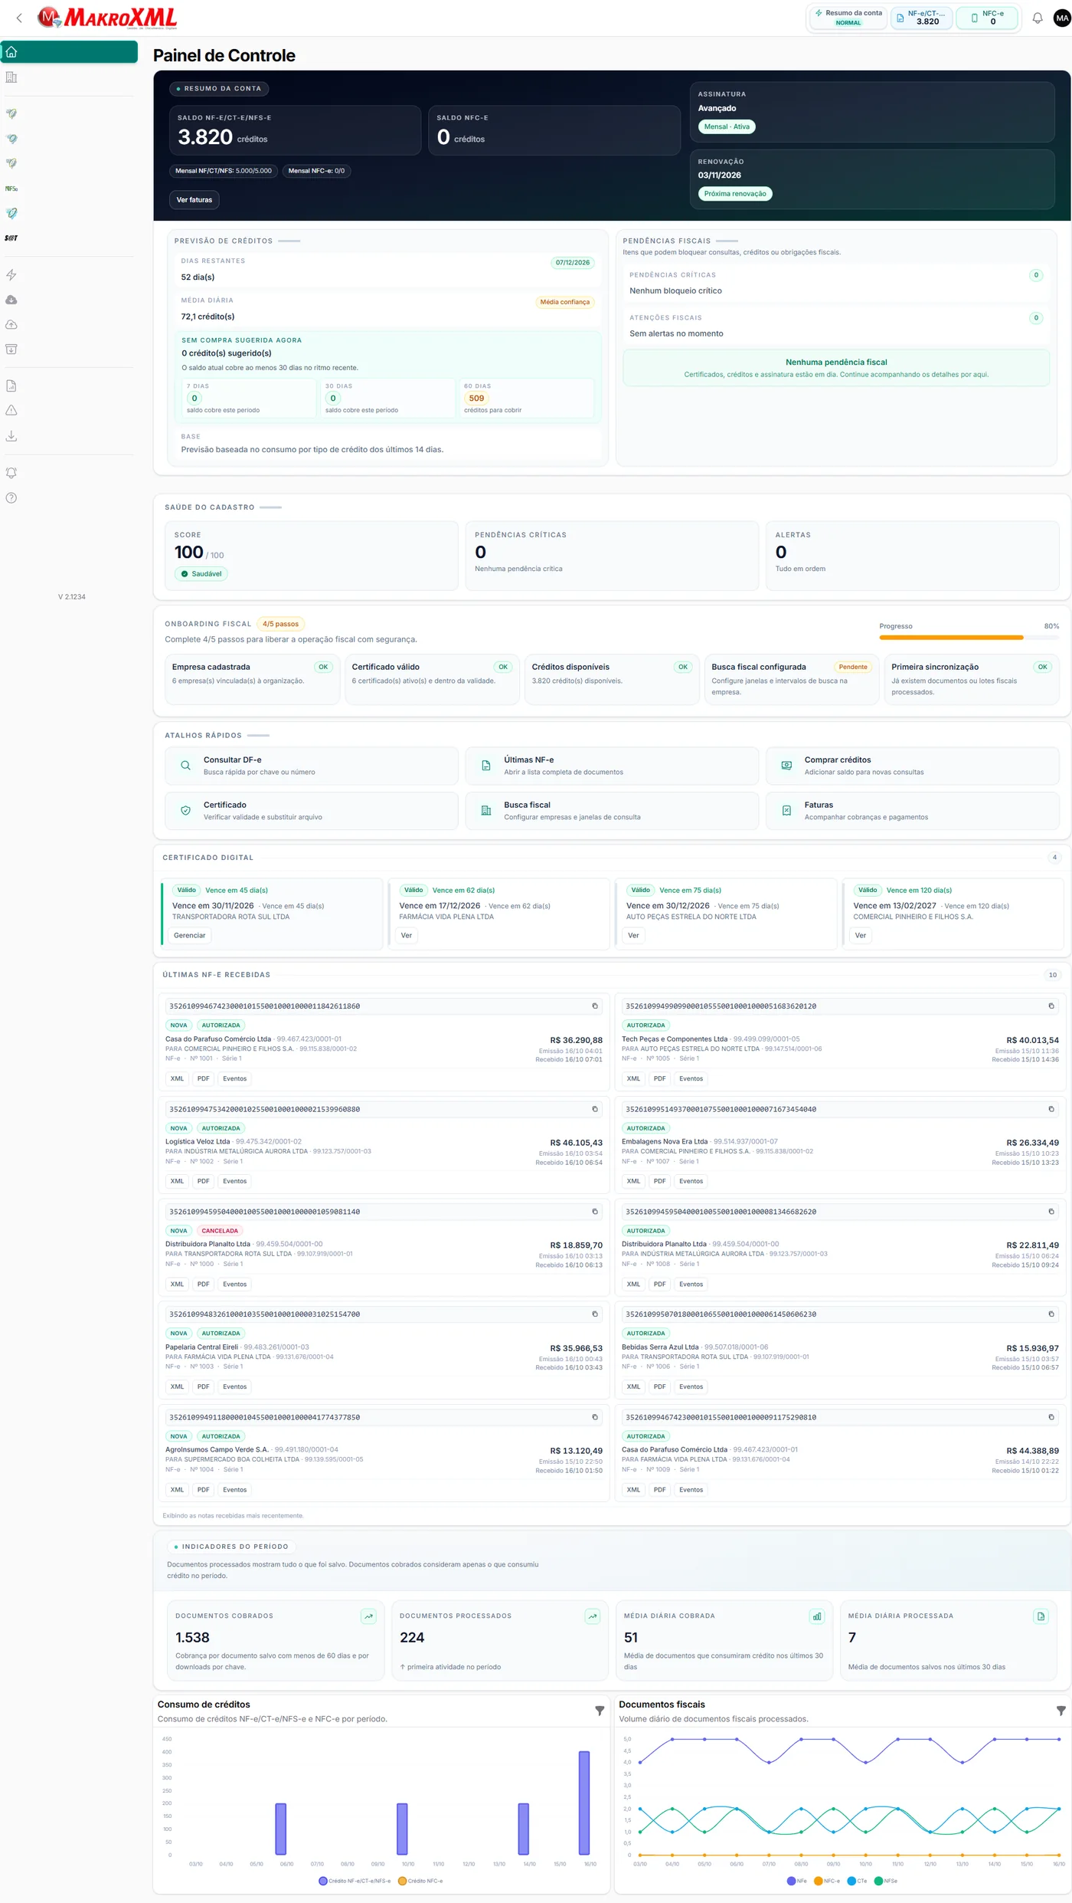Open the companies building icon in the sidebar
This screenshot has height=1903, width=1072.
pyautogui.click(x=11, y=77)
